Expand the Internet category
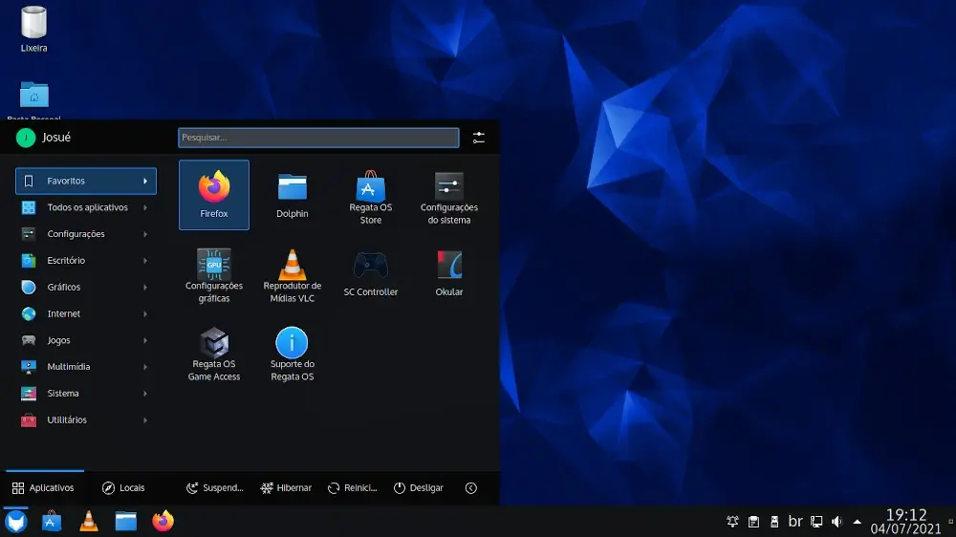Image resolution: width=956 pixels, height=537 pixels. (x=85, y=313)
